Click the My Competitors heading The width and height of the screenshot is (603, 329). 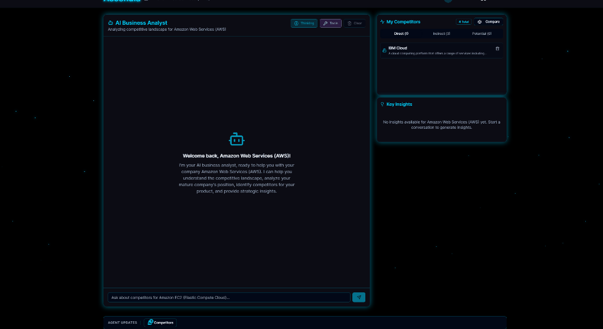pyautogui.click(x=403, y=22)
